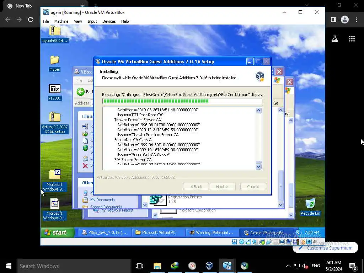Open host Task View button
Image resolution: width=364 pixels, height=273 pixels.
point(139,266)
